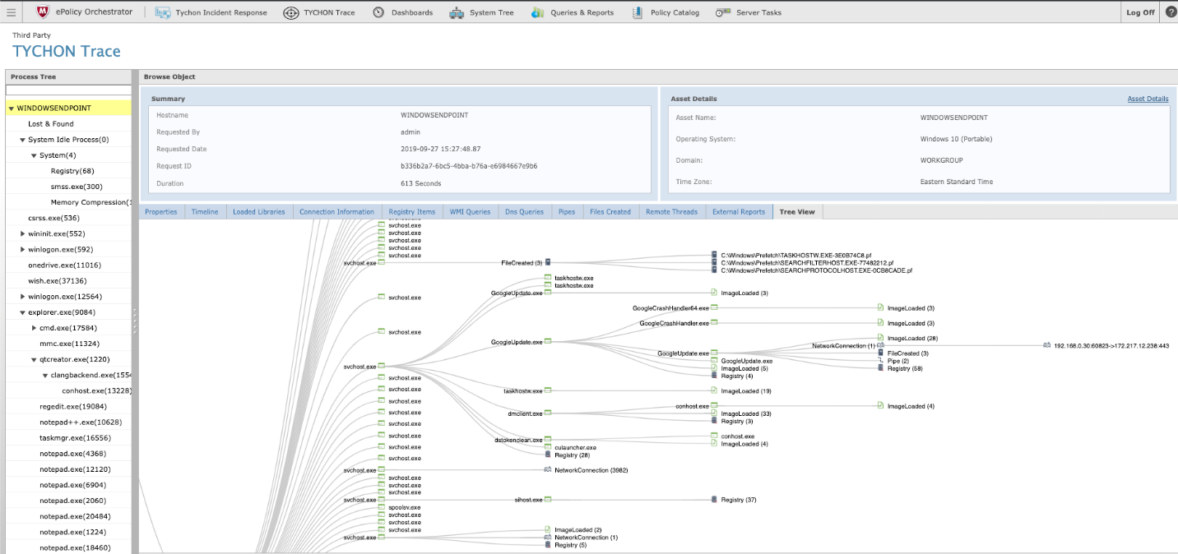Open the help question mark icon

click(x=1171, y=12)
